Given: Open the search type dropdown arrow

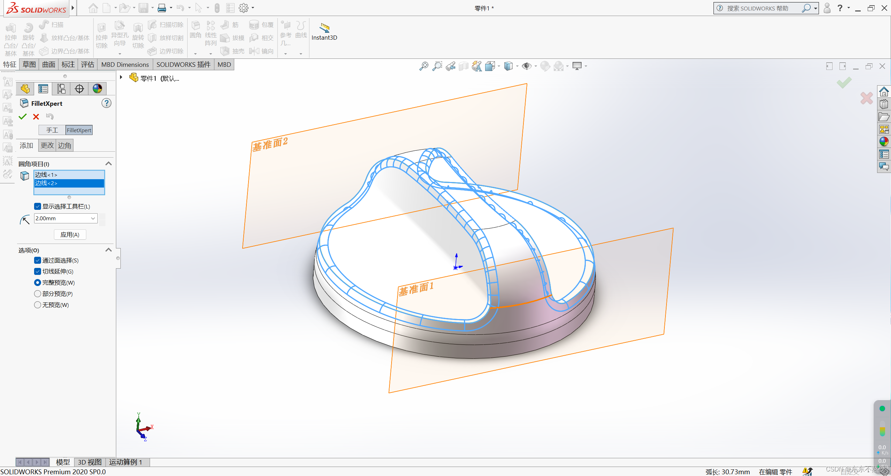Looking at the screenshot, I should tap(815, 8).
